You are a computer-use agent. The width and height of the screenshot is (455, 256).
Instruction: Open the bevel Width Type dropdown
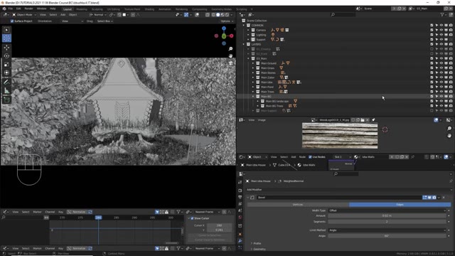387,210
